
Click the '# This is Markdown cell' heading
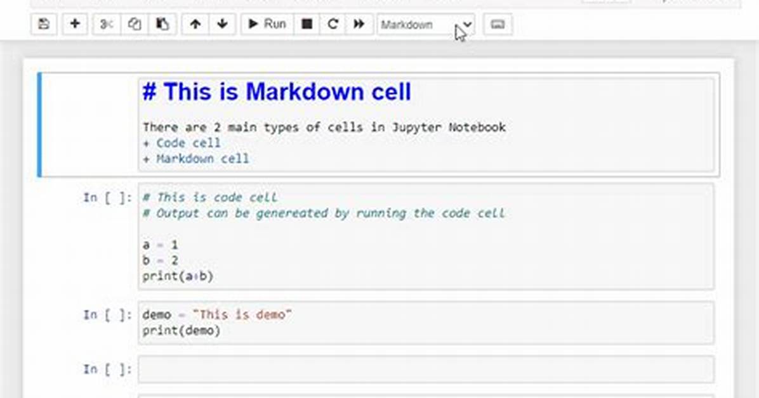point(277,92)
